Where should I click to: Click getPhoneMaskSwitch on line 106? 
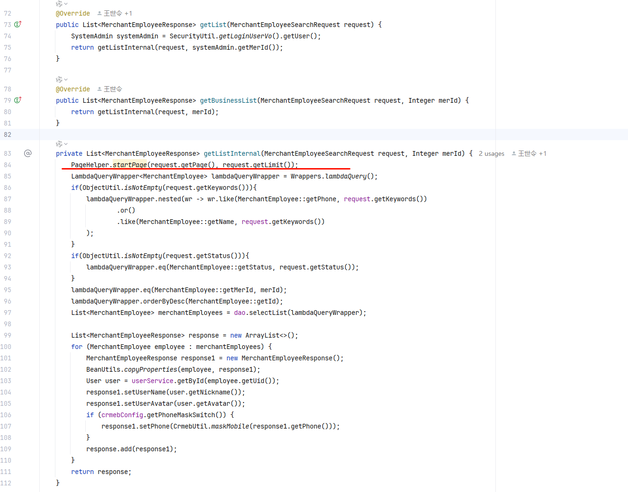coord(181,415)
